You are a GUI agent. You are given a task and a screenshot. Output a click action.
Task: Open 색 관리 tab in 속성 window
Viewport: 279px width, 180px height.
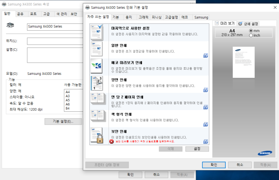[62, 14]
